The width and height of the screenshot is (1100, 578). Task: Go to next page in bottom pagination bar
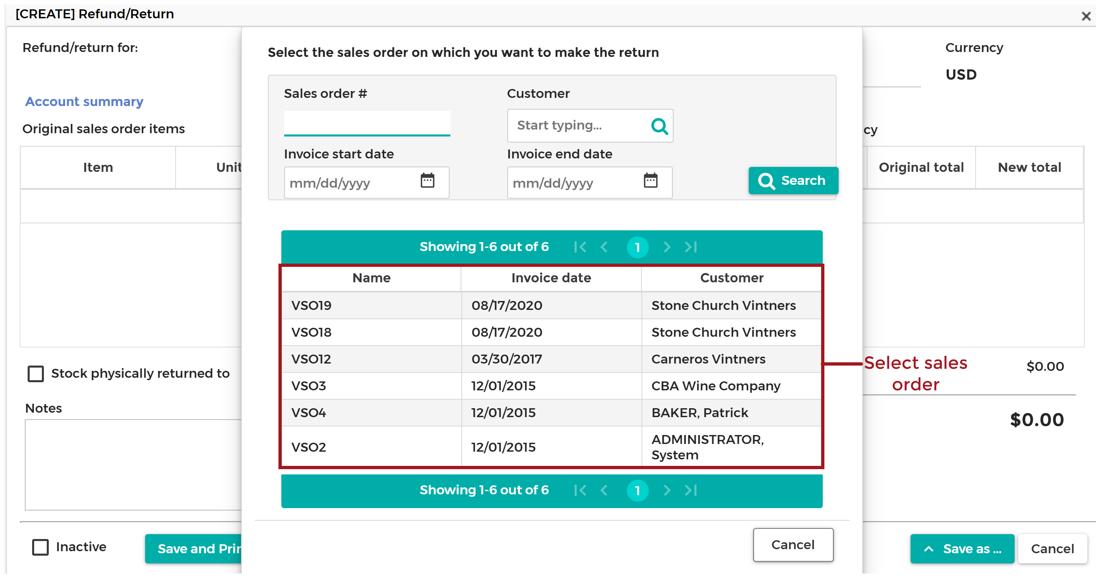[667, 491]
